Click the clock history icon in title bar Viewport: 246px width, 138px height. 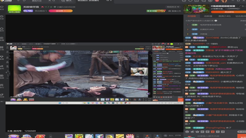click(184, 1)
